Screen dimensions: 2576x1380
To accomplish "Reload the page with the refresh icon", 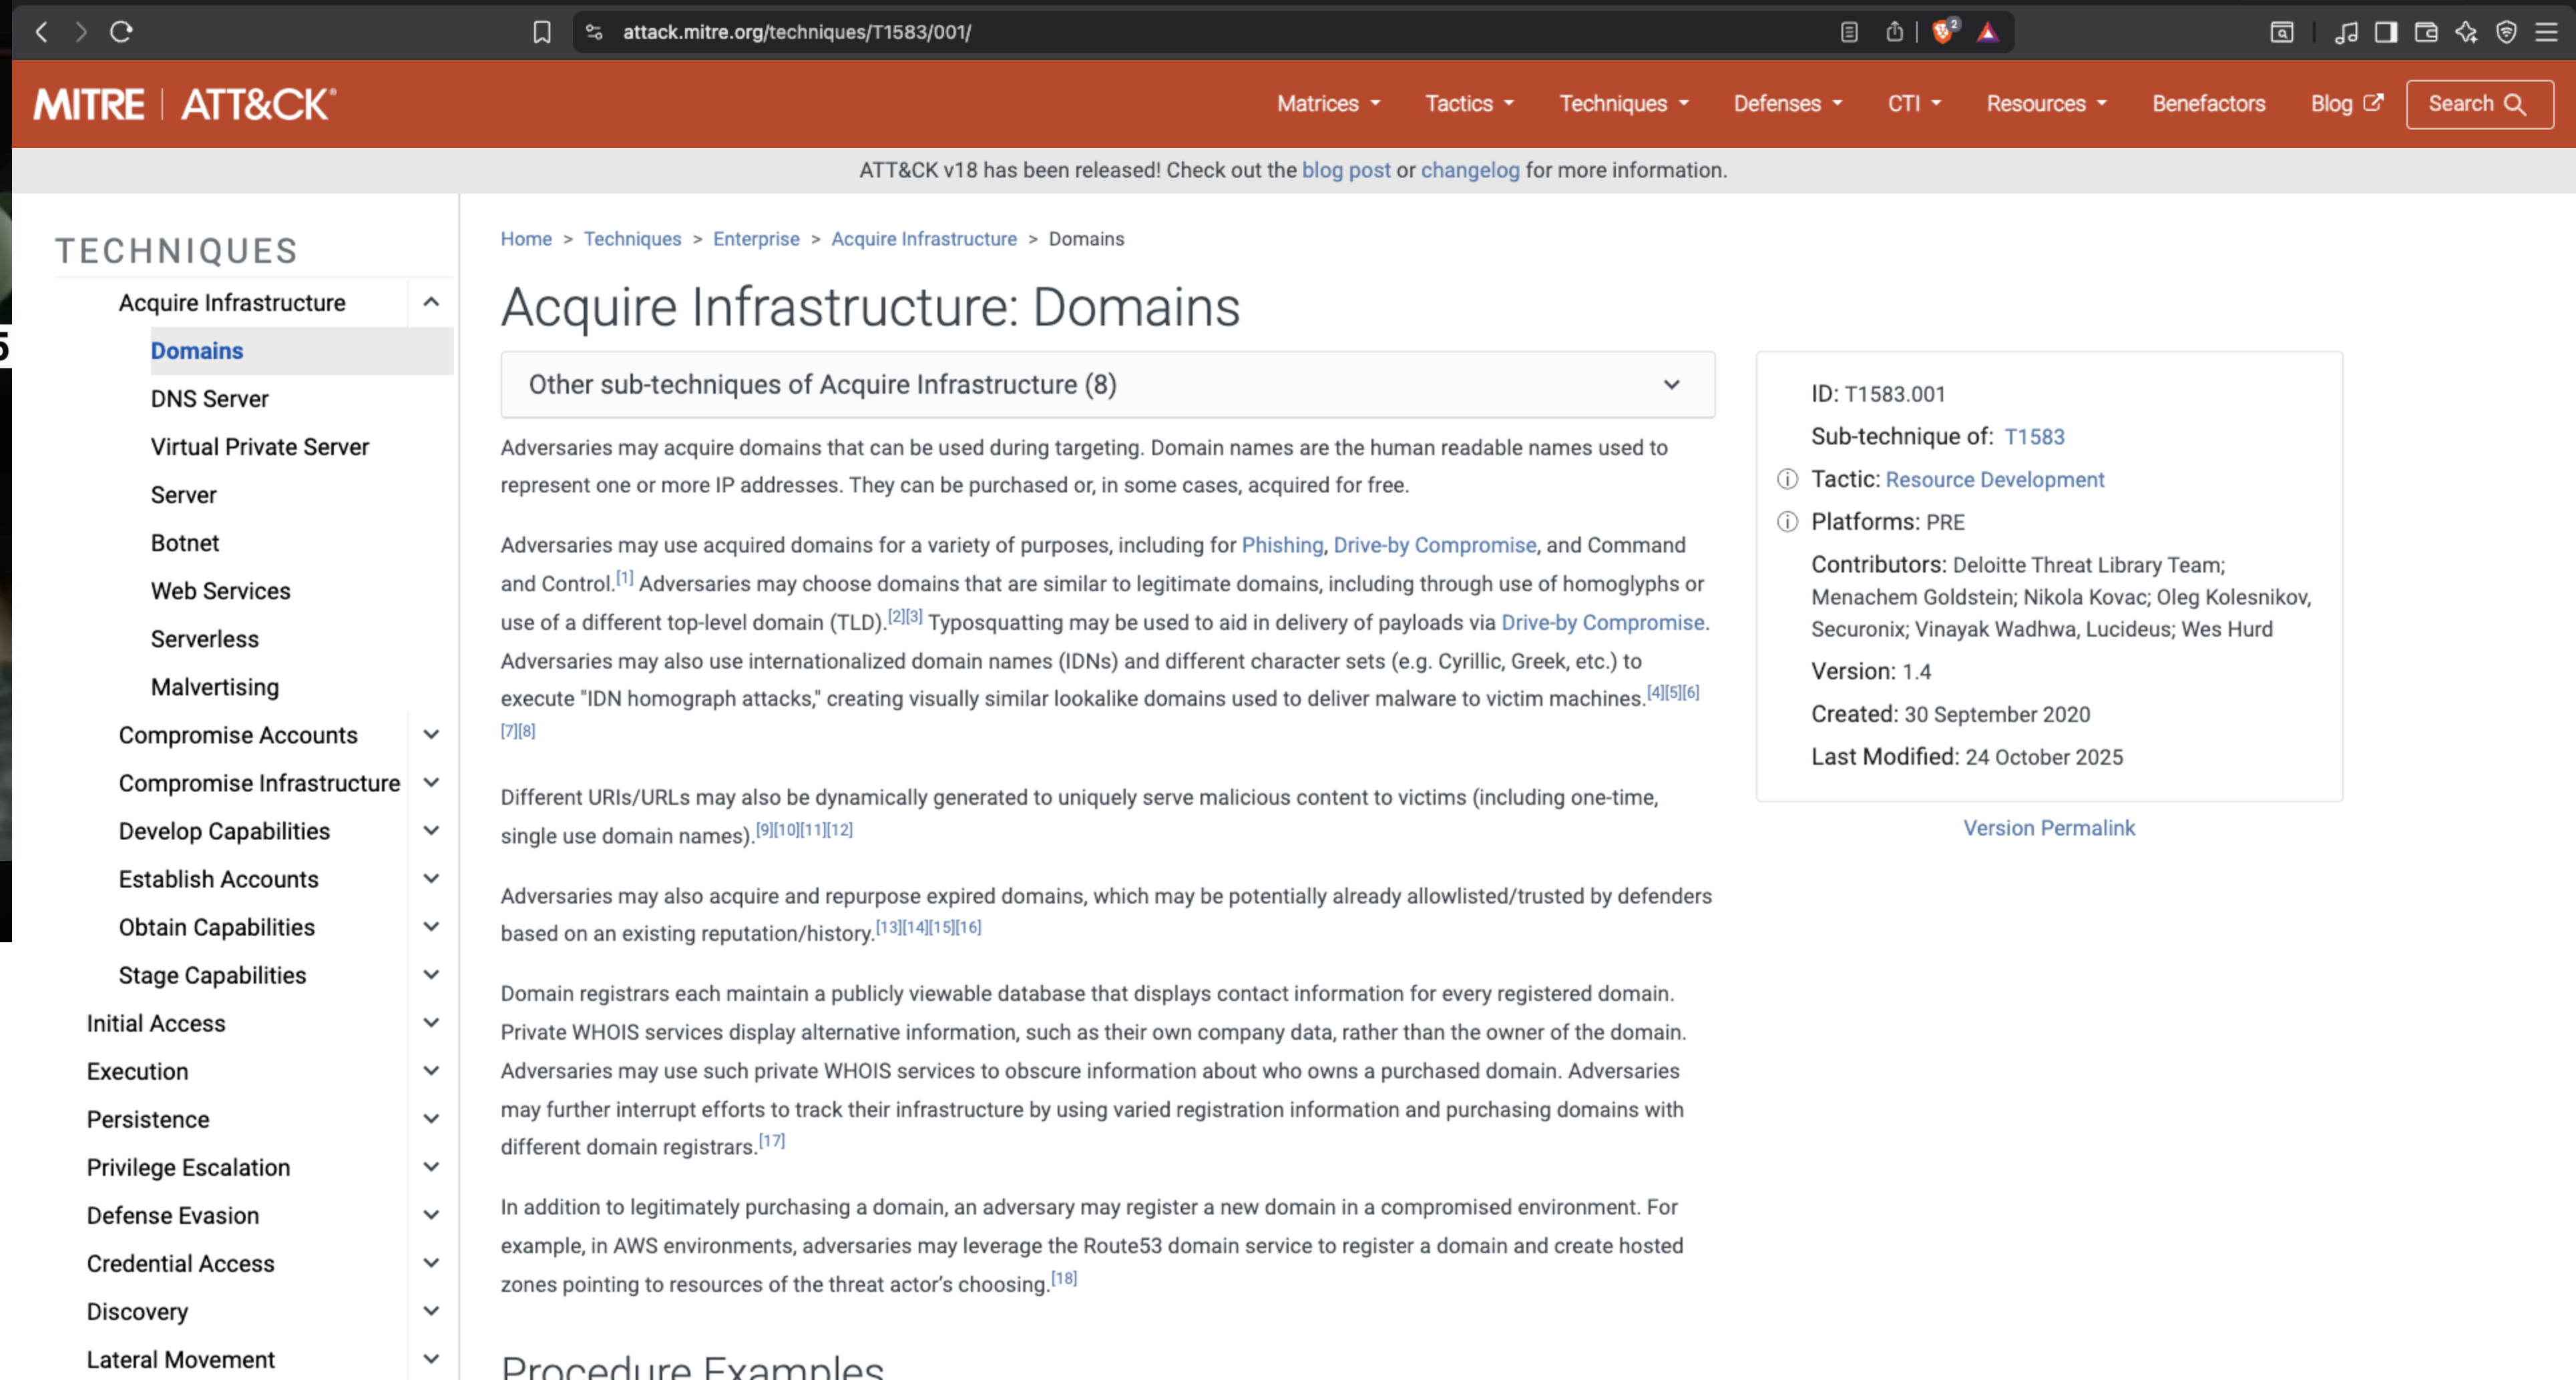I will 121,32.
